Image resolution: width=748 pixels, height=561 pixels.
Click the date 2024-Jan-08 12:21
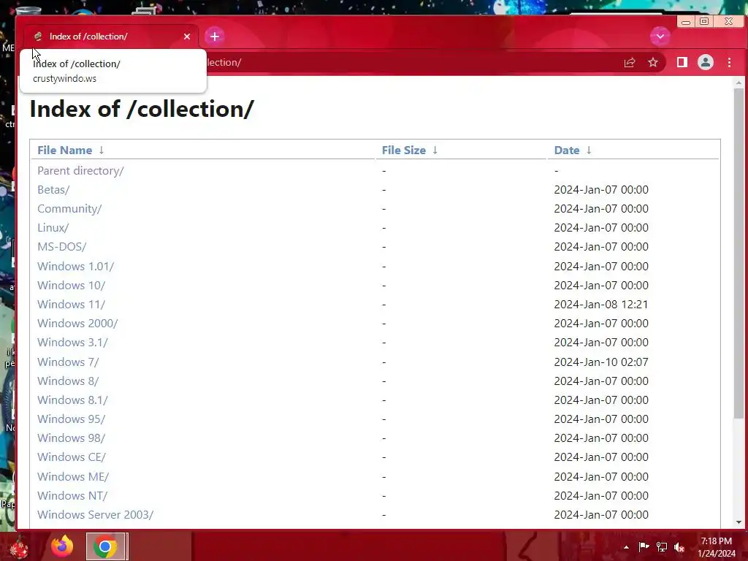click(x=601, y=305)
